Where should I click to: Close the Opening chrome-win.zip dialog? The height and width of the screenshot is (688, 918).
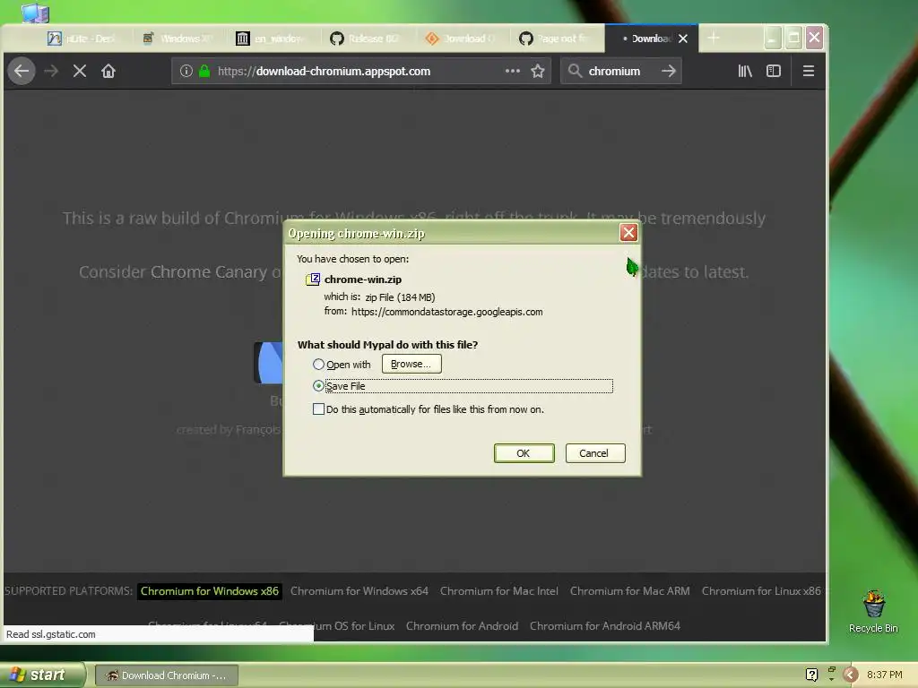pyautogui.click(x=628, y=233)
